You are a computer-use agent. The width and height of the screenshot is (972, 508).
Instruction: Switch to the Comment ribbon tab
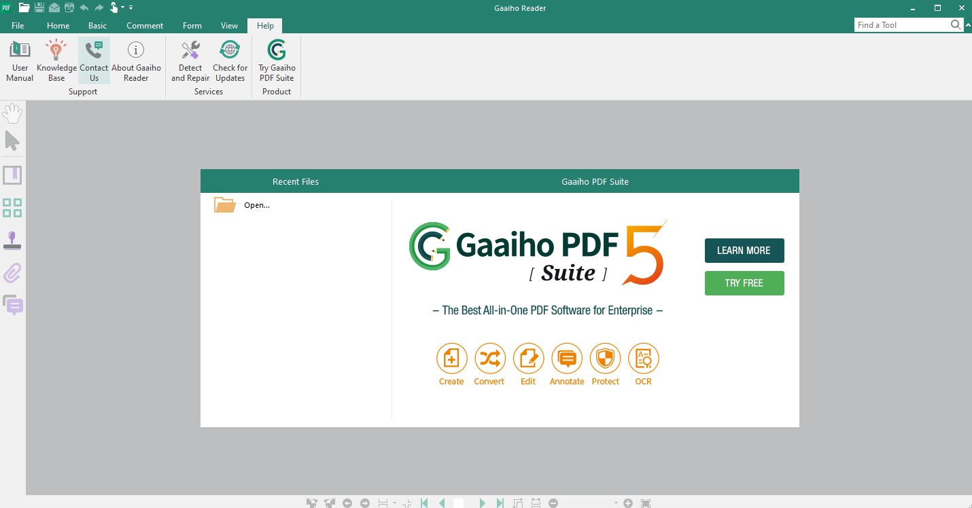(x=144, y=25)
